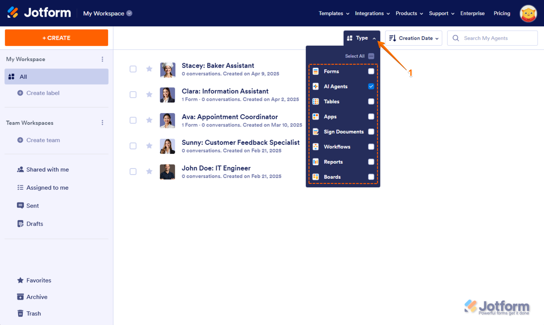Click the Jotform logo in header
544x325 pixels.
click(39, 13)
